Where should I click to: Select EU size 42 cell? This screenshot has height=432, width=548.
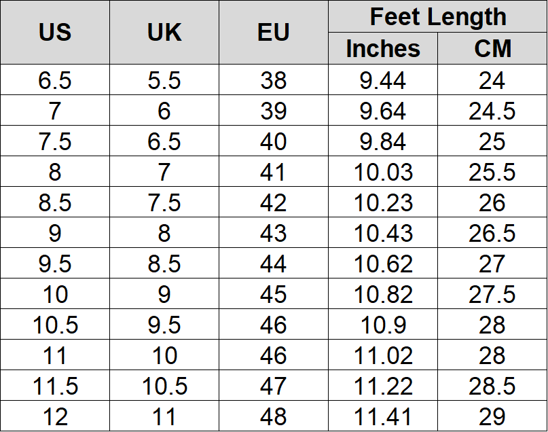point(274,203)
